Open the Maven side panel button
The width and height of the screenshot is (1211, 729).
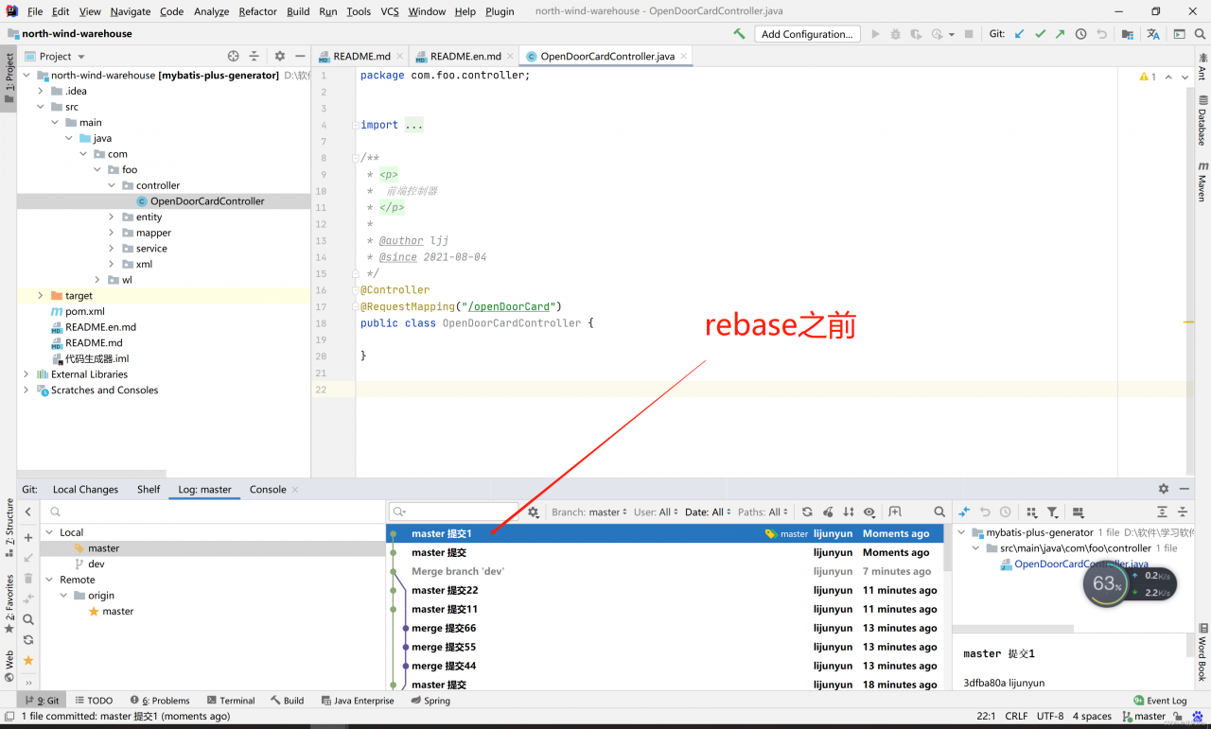click(x=1202, y=180)
